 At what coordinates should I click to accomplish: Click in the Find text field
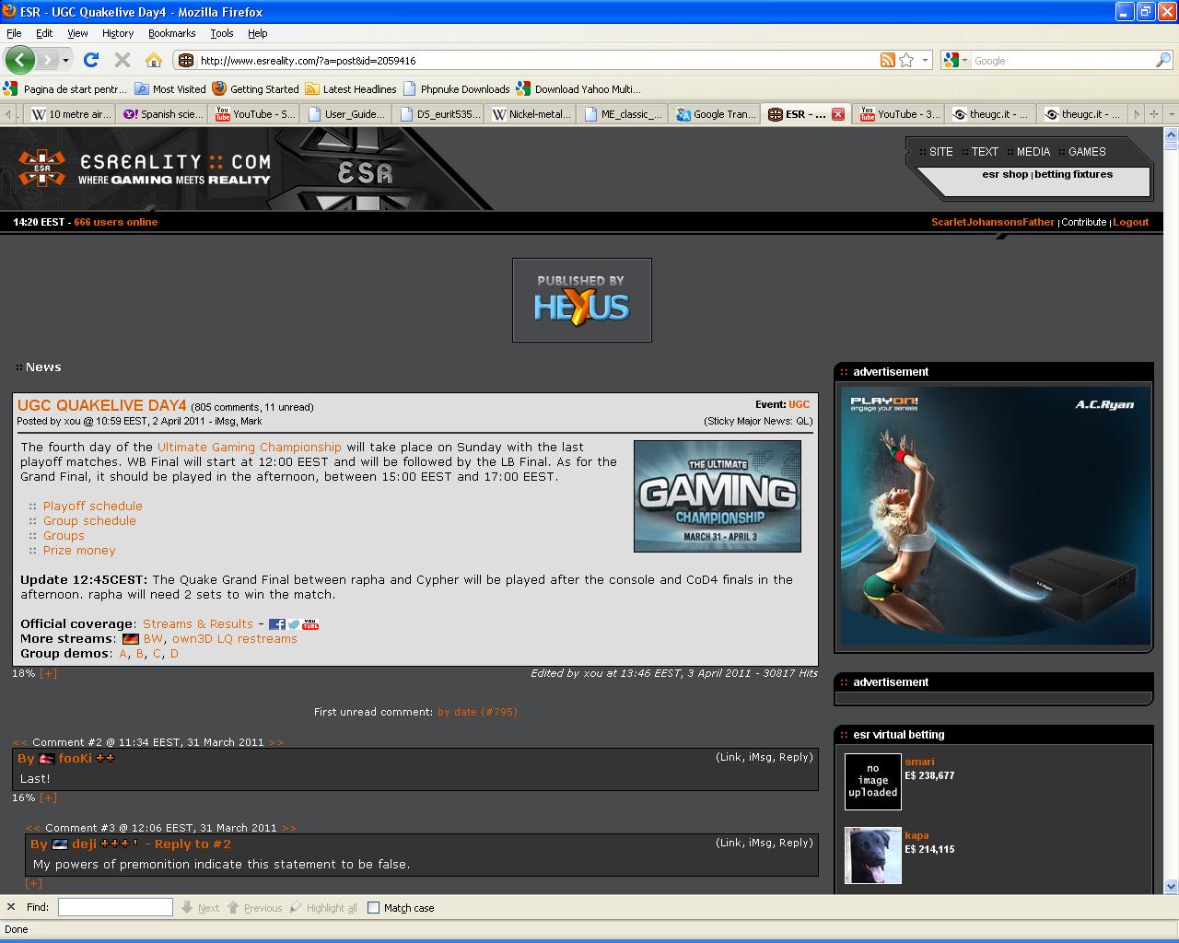[115, 908]
